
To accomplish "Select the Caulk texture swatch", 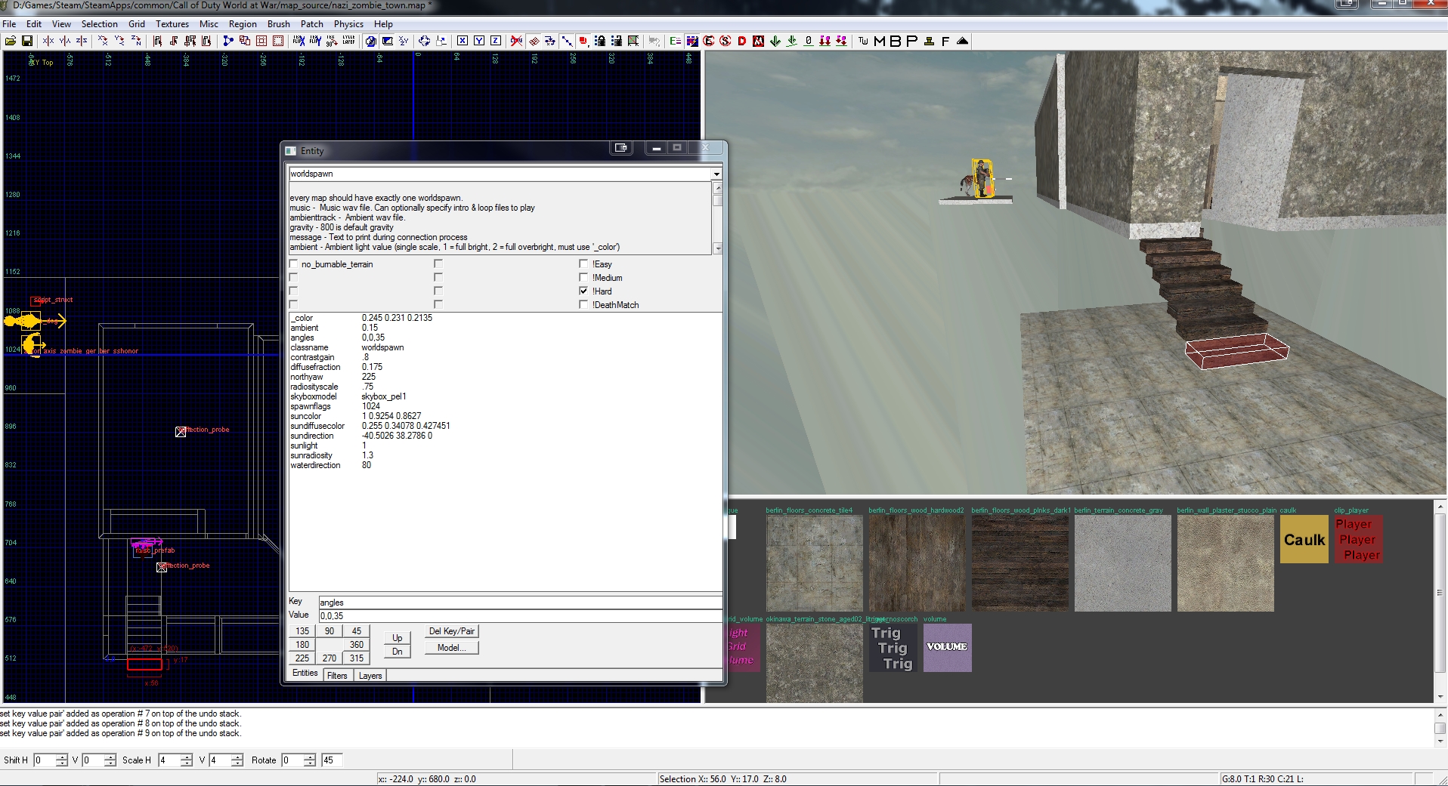I will click(x=1304, y=540).
